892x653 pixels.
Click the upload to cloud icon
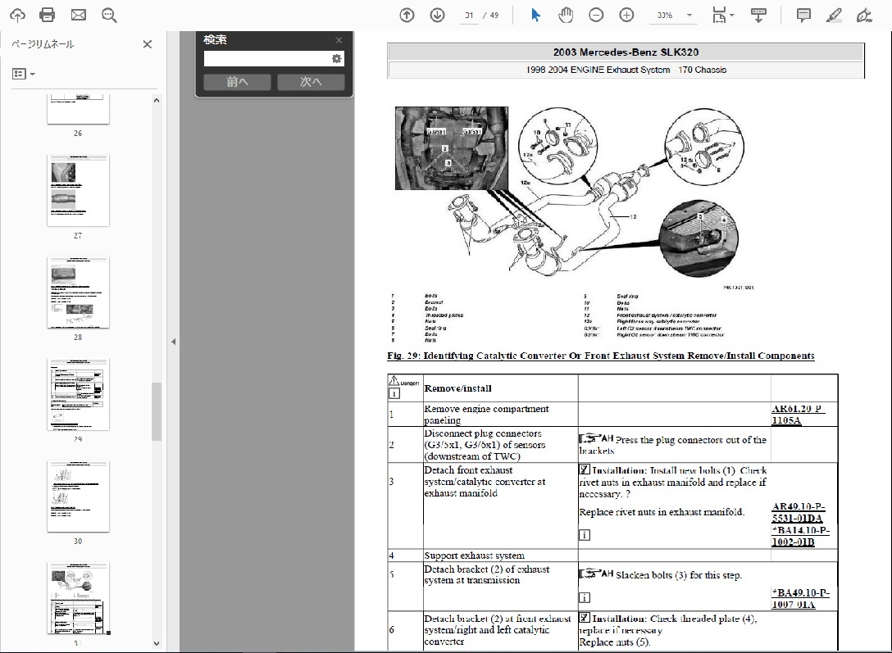(x=17, y=15)
